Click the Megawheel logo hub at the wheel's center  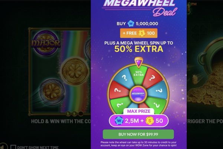pos(138,93)
